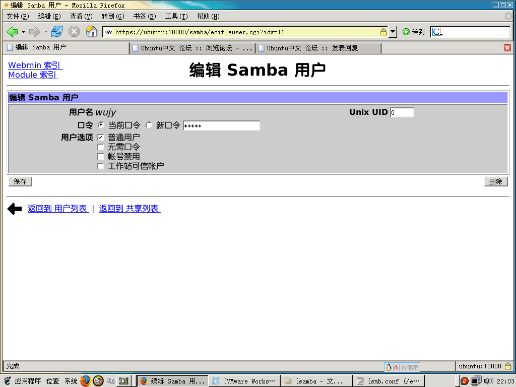Switch to the Ubuntu中文 论坛 浏览论坛 tab
Screen dimensions: 516x387
[x=192, y=48]
